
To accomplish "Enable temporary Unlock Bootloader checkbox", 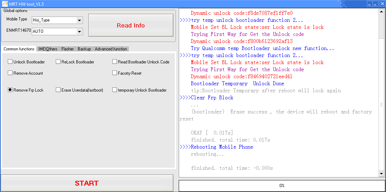I will point(114,90).
